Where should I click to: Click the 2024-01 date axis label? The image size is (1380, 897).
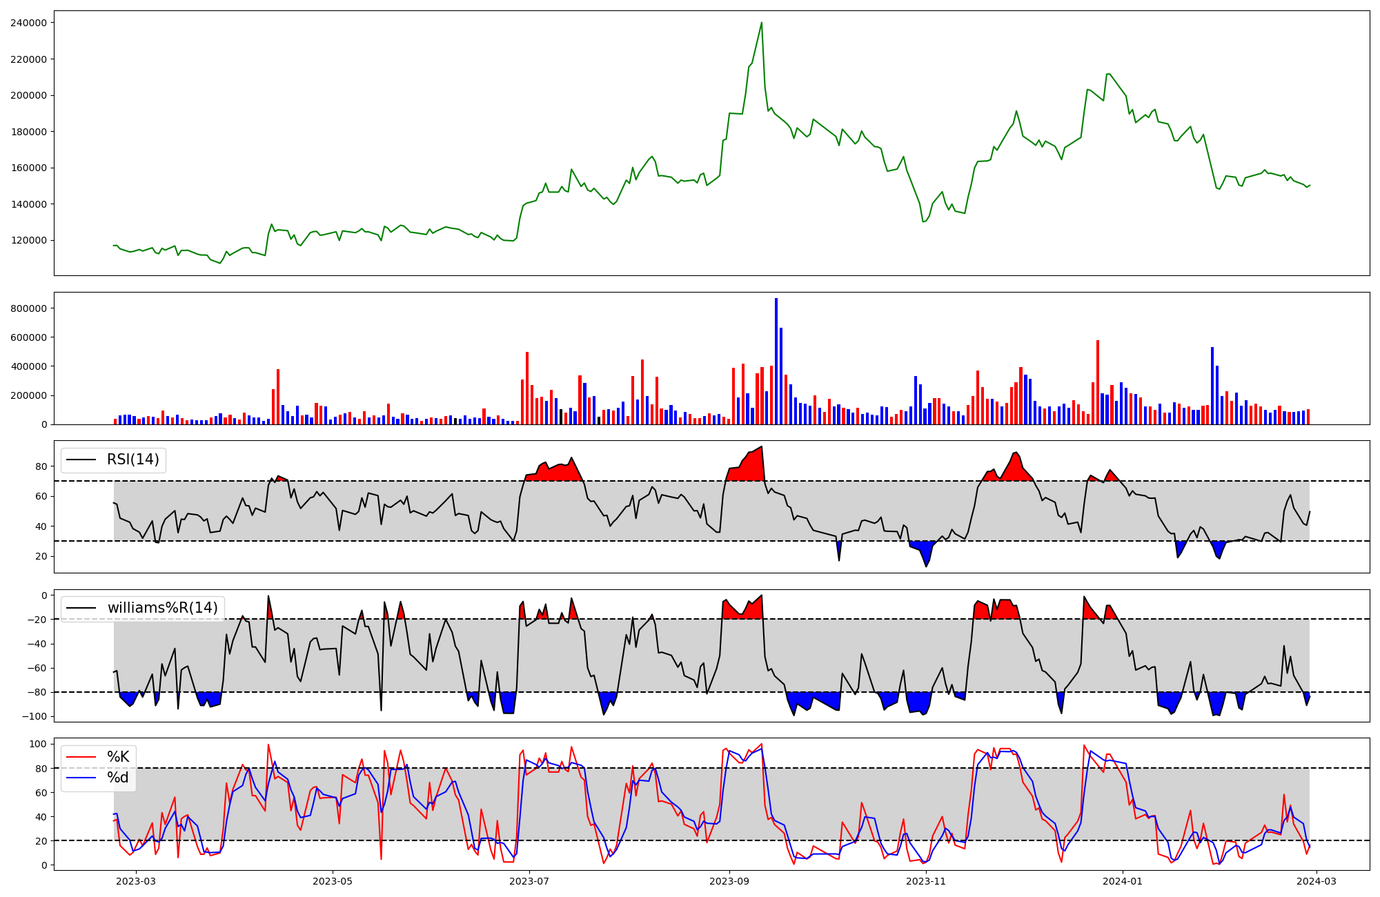point(1123,881)
